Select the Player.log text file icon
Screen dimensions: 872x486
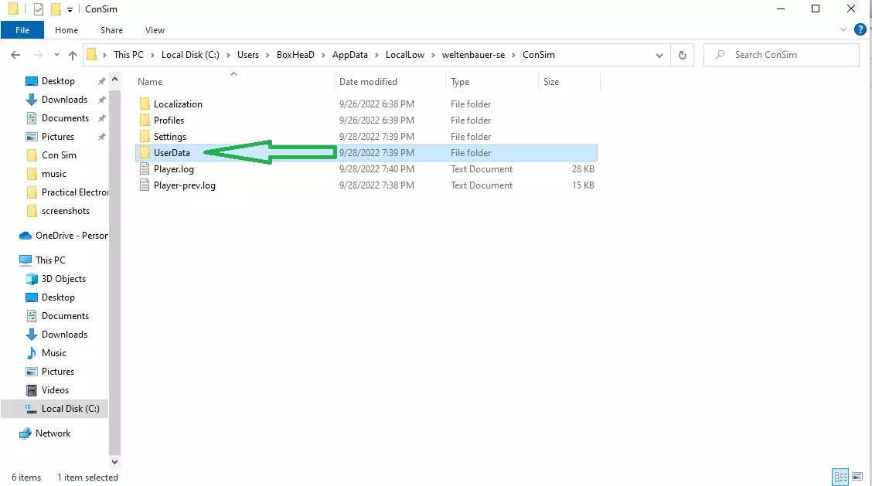pyautogui.click(x=145, y=169)
